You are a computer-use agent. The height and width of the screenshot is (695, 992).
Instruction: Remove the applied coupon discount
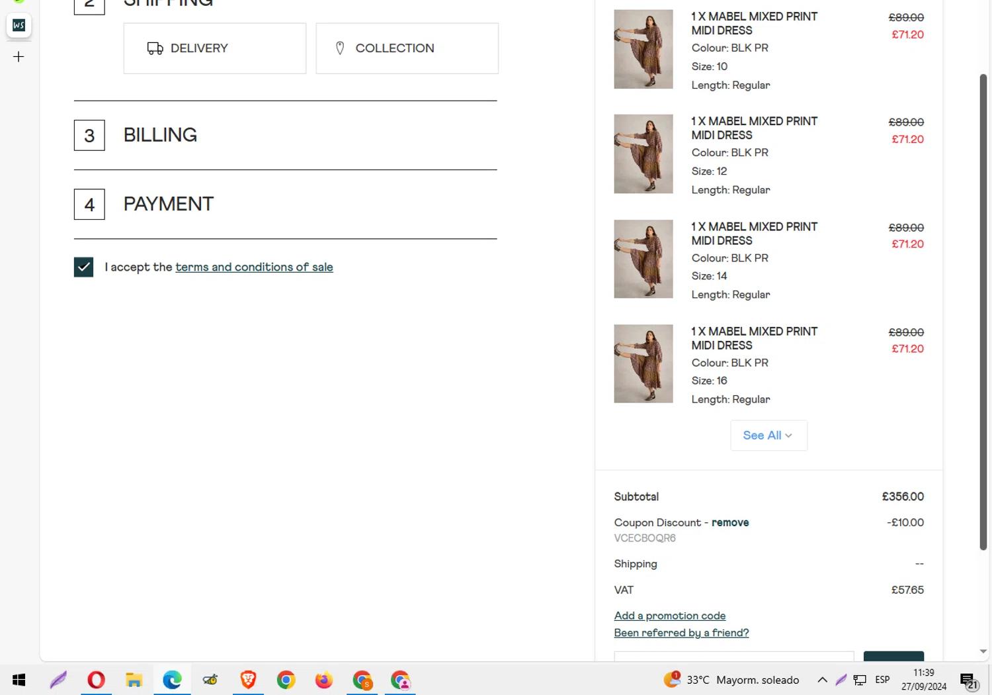[730, 523]
